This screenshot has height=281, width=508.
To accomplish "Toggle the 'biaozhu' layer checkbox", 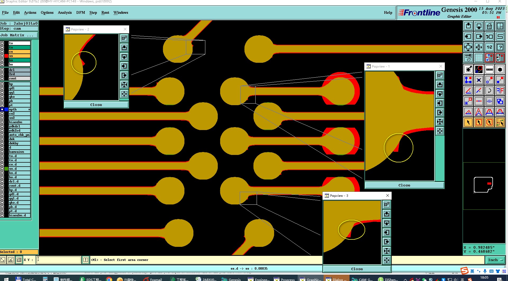I will 2,122.
